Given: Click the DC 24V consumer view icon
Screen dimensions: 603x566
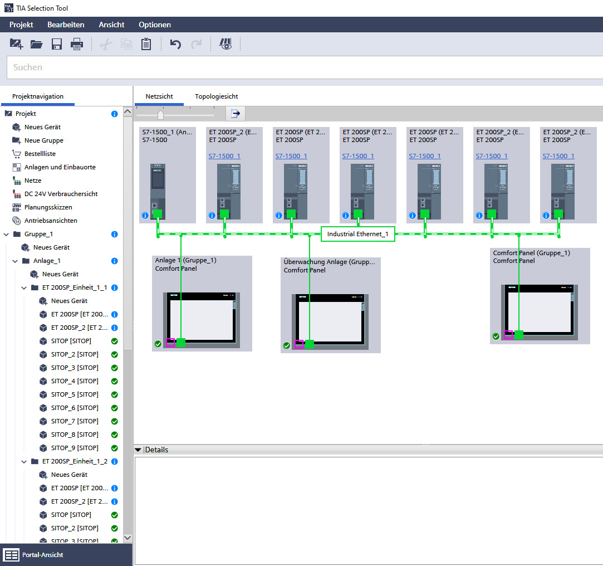Looking at the screenshot, I should (x=17, y=194).
